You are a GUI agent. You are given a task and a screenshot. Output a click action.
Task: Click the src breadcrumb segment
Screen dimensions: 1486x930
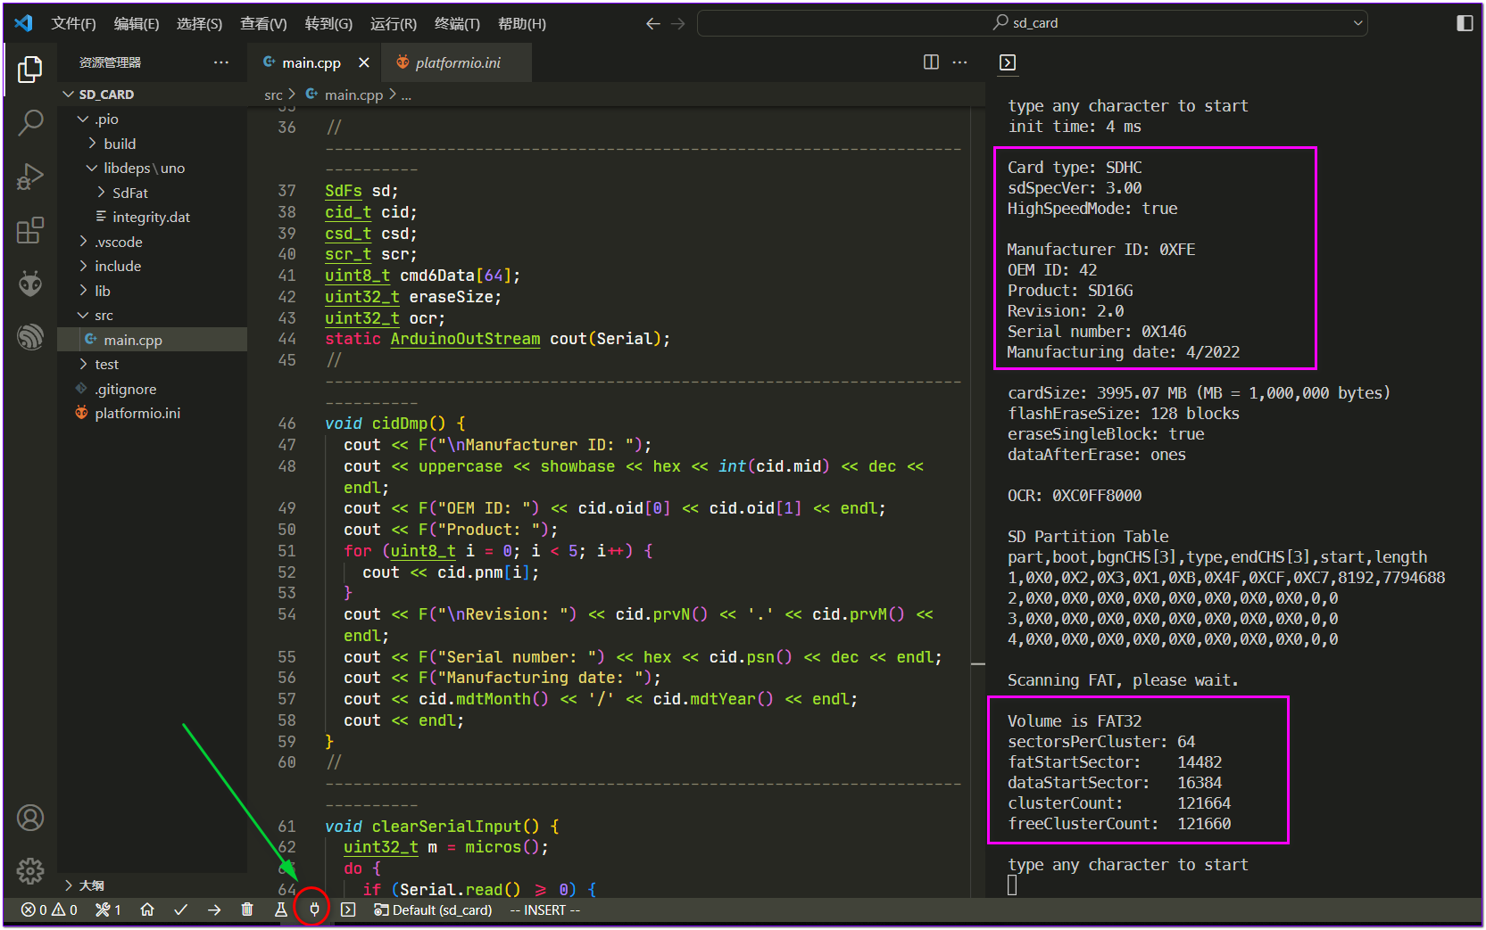point(273,95)
